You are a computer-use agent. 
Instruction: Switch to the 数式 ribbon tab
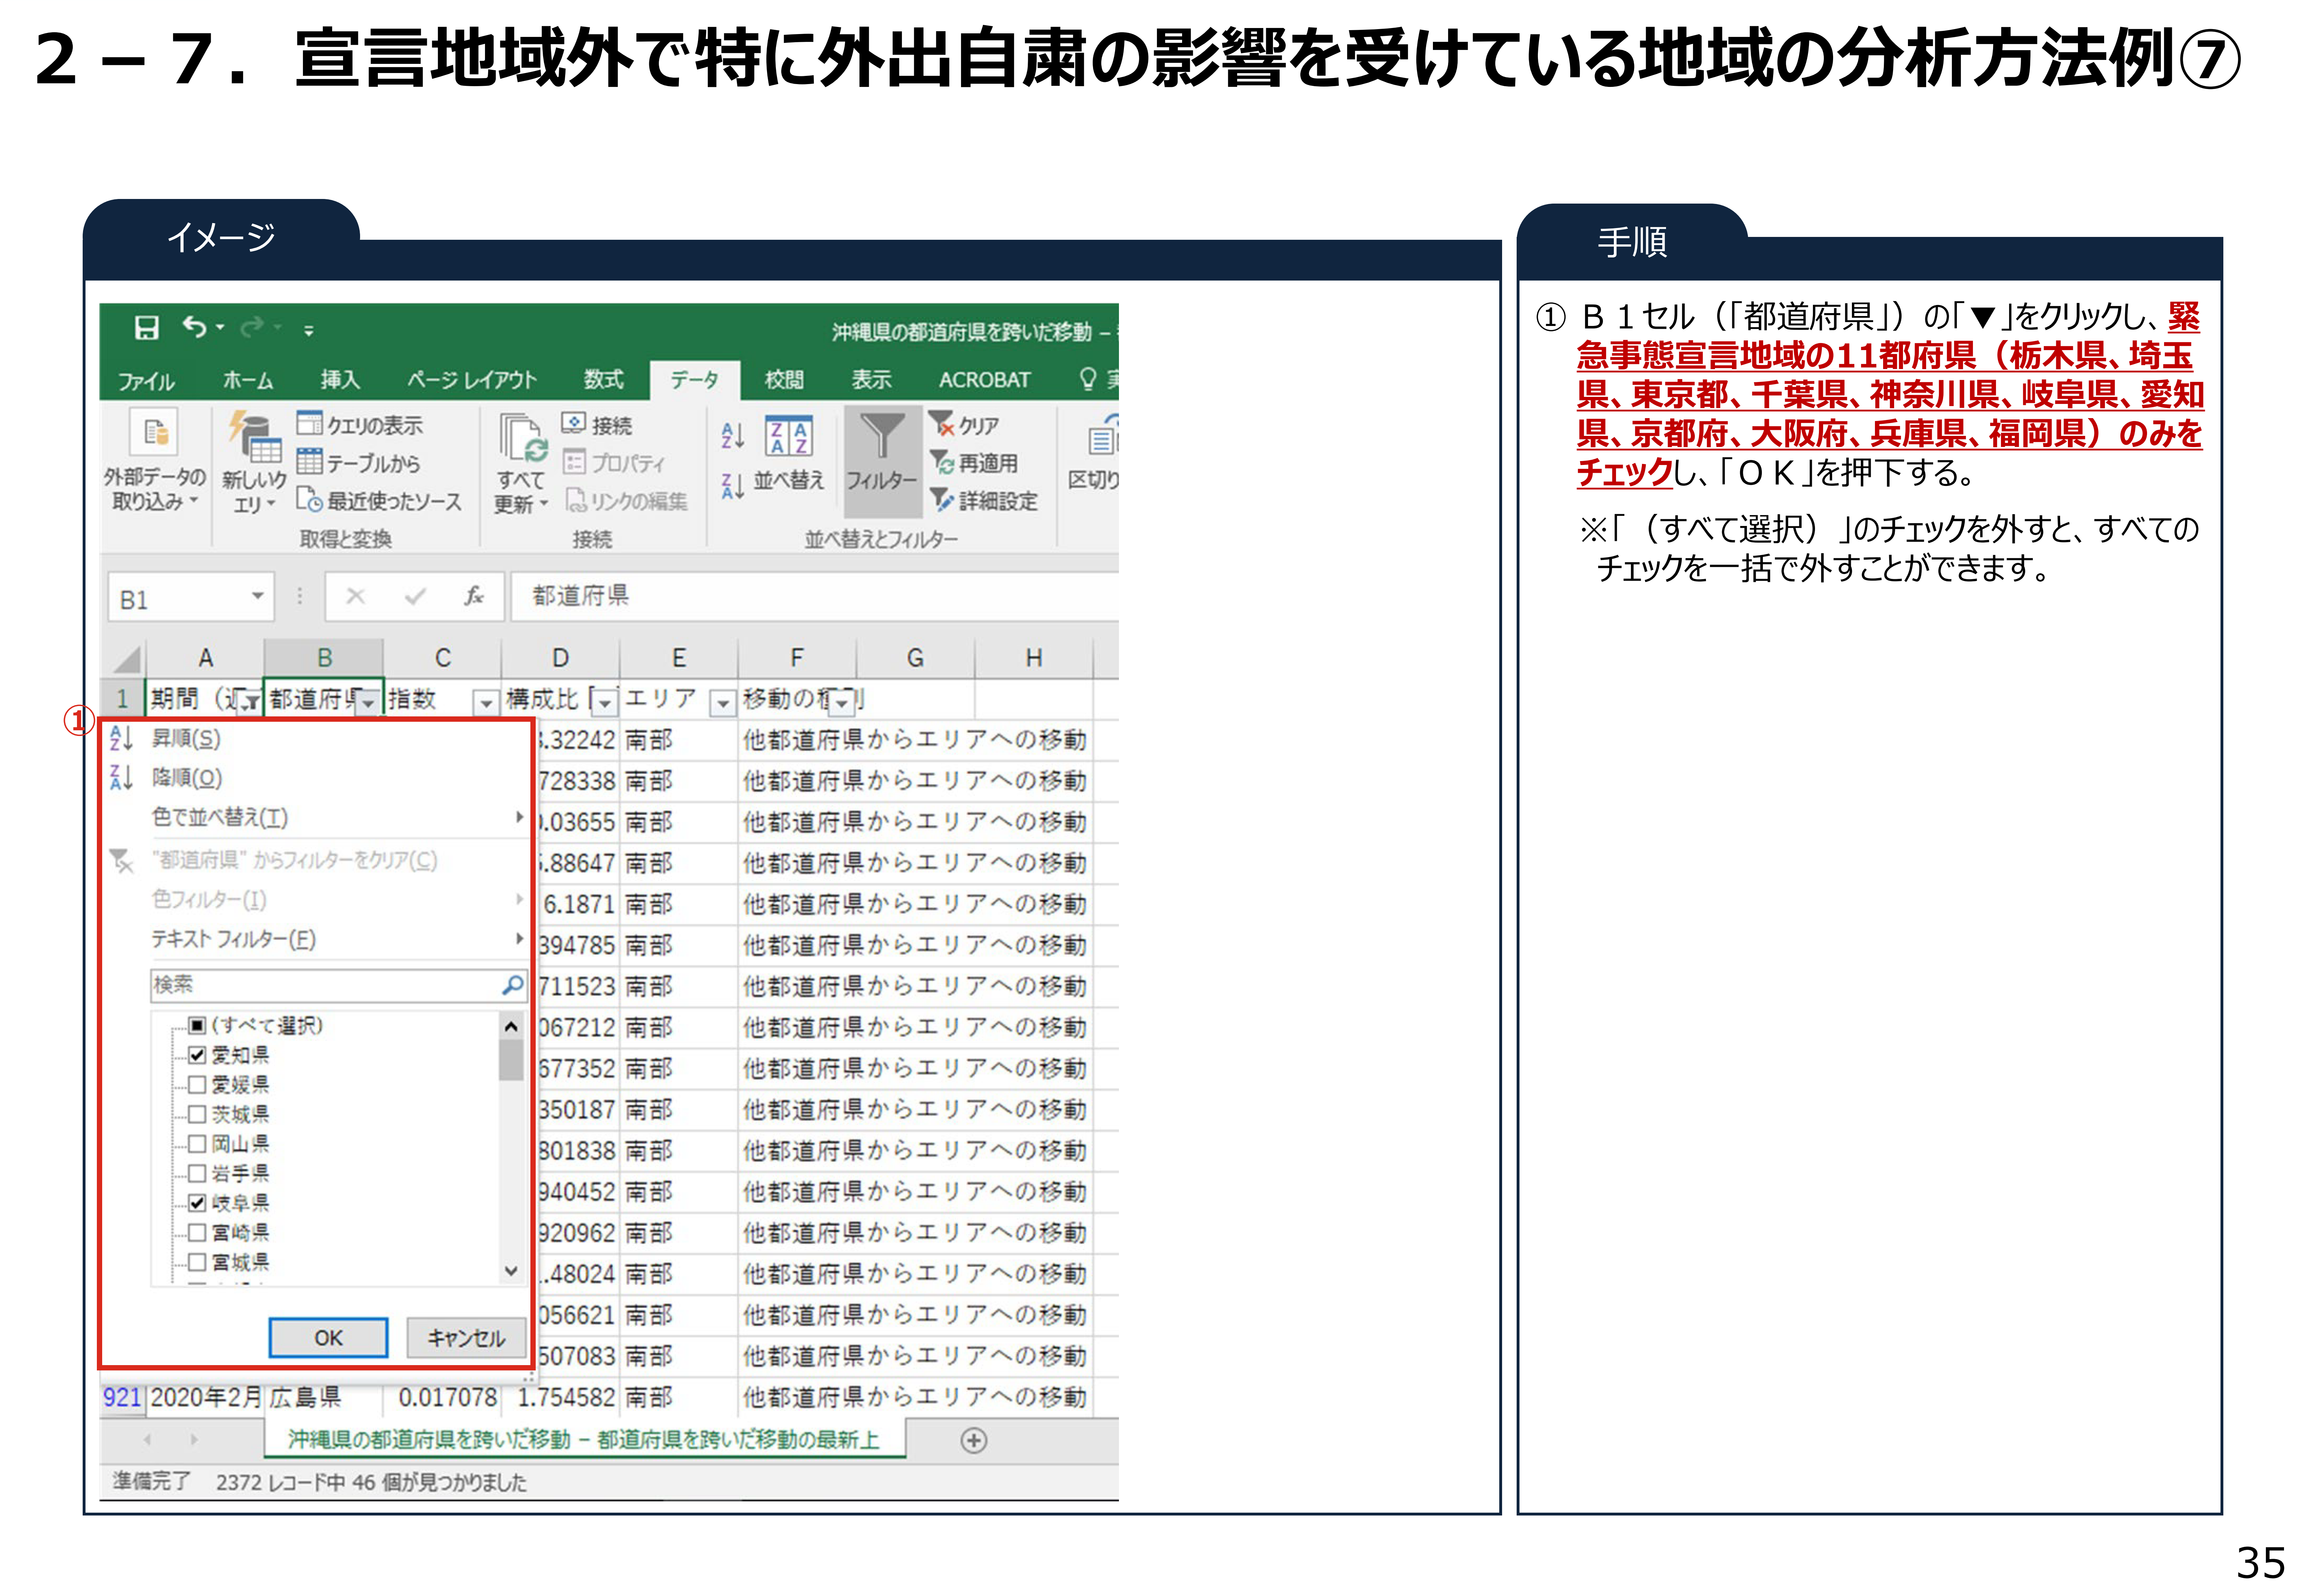pyautogui.click(x=603, y=380)
